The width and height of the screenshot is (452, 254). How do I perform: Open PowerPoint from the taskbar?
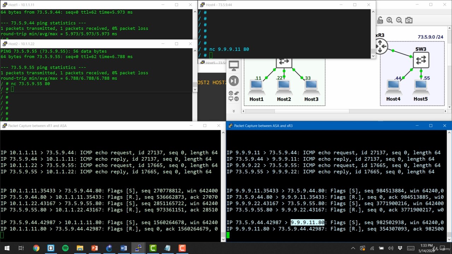94,248
